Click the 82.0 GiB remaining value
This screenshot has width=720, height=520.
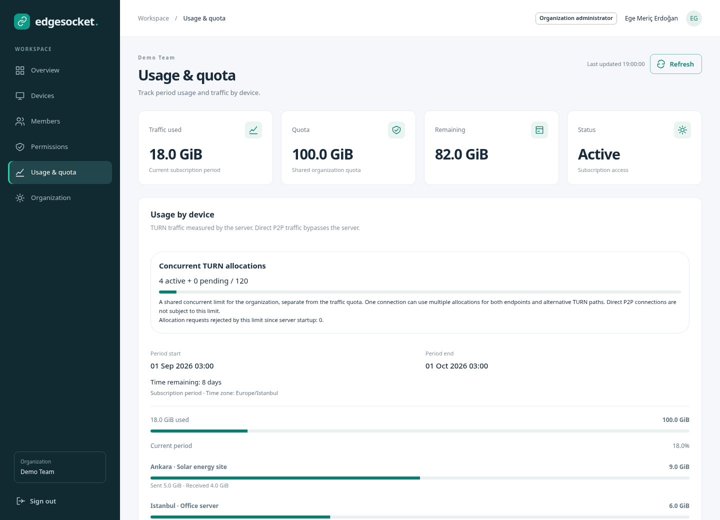coord(461,154)
